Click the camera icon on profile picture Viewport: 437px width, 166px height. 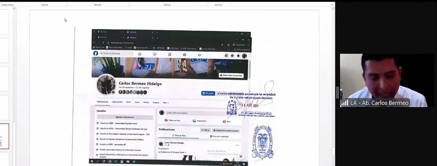(113, 92)
